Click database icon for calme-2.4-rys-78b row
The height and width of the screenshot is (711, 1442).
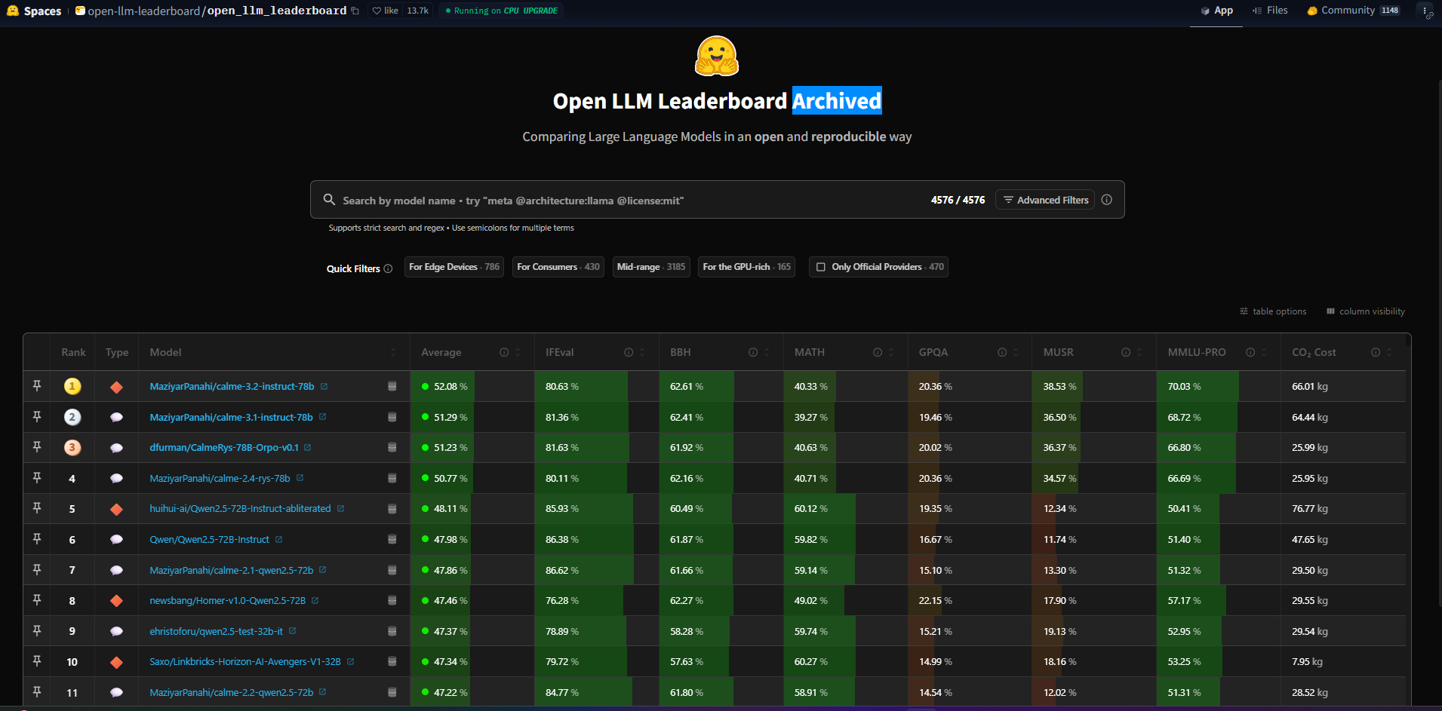tap(392, 478)
